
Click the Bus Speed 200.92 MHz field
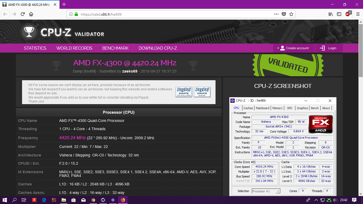pyautogui.click(x=264, y=176)
